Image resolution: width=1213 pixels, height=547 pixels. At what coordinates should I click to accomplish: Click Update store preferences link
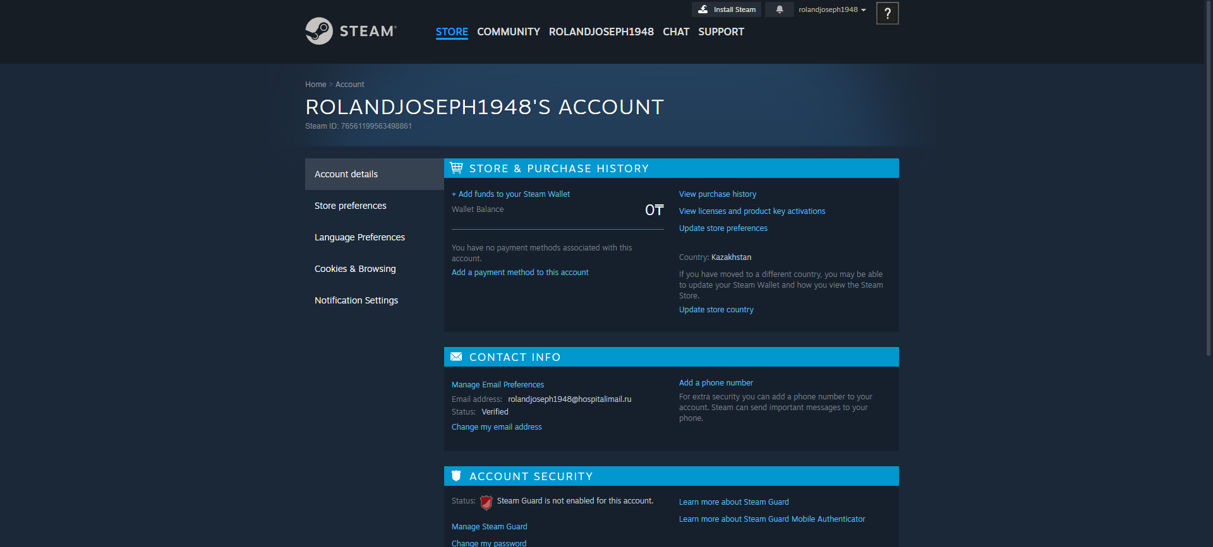click(723, 228)
